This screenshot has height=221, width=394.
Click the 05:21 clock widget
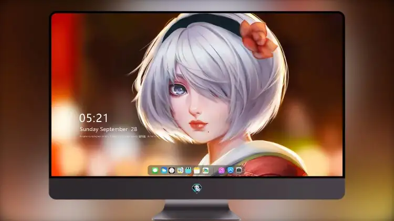[94, 118]
